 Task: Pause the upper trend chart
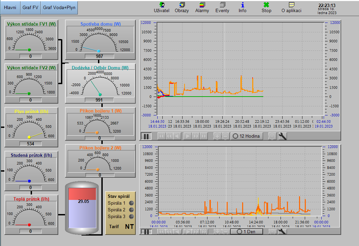click(146, 136)
